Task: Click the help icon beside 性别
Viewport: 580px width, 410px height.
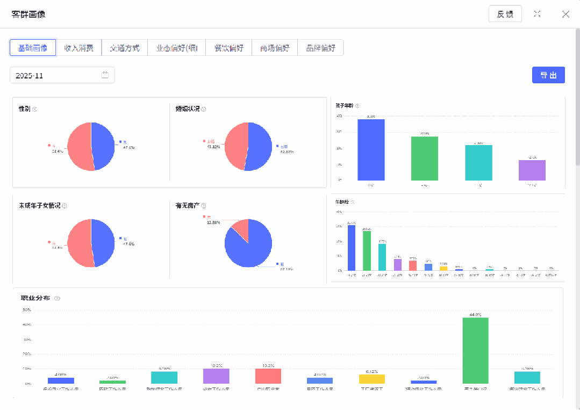Action: (34, 109)
